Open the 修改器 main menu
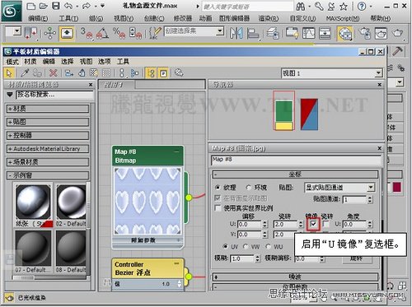412x307 pixels. [x=183, y=18]
